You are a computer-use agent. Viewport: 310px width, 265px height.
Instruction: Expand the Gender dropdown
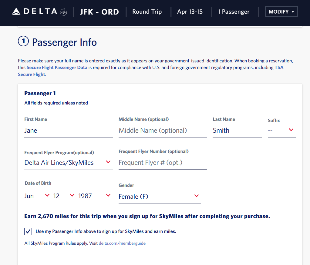pos(160,197)
